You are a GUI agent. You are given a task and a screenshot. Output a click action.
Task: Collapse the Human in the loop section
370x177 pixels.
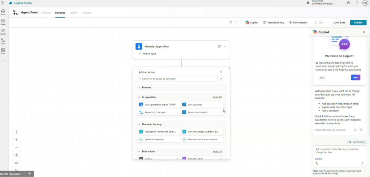139,124
